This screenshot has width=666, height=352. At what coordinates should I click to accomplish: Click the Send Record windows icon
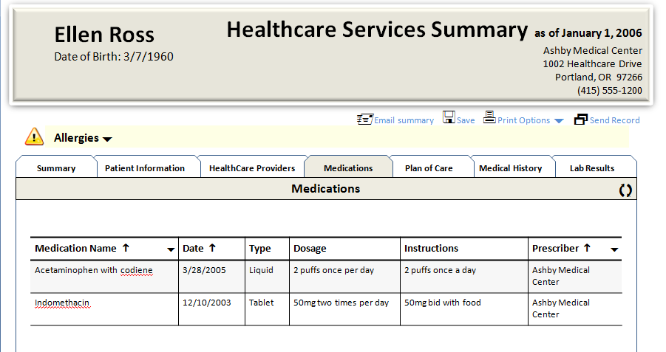tap(581, 120)
